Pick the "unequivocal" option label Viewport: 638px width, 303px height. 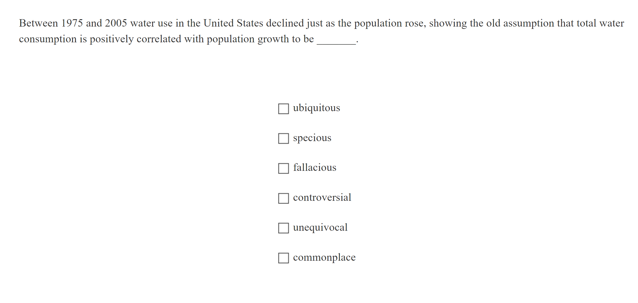[x=320, y=228]
